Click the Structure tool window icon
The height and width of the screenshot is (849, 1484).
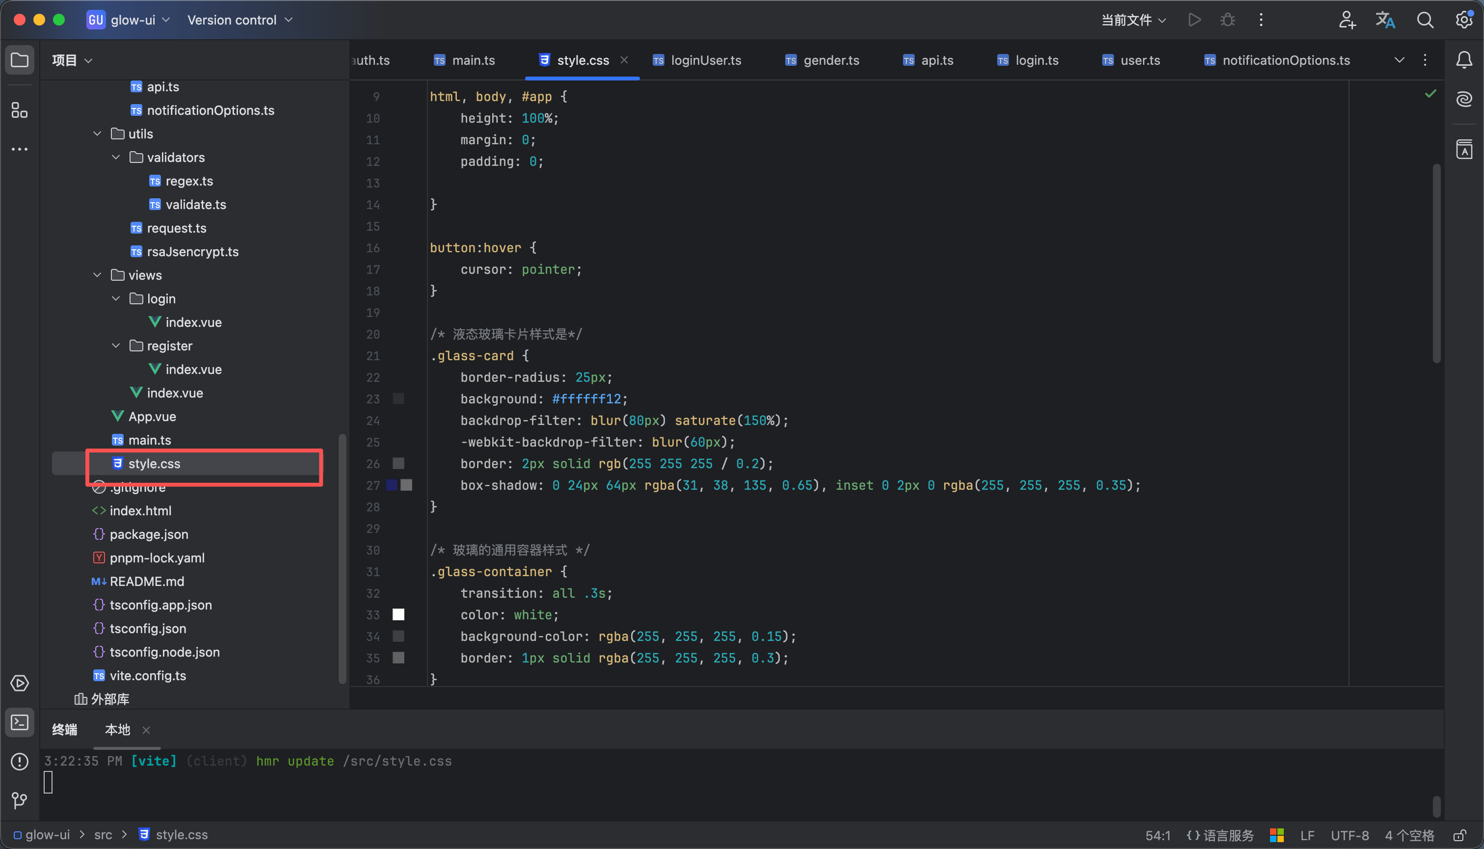(19, 110)
